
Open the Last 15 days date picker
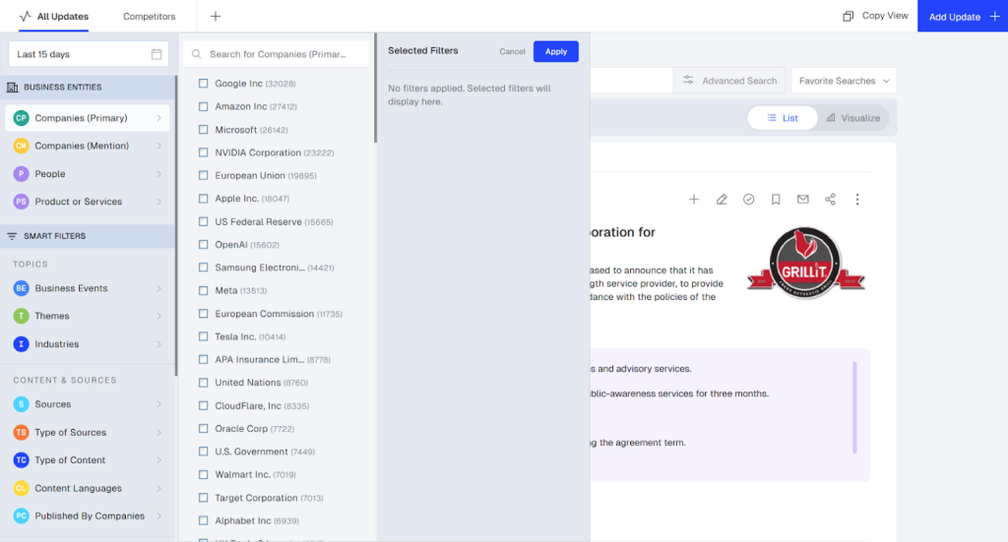point(89,54)
